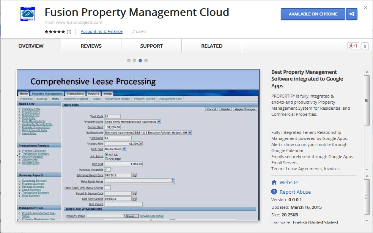Click the Report Abuse link
This screenshot has width=373, height=233.
point(295,192)
